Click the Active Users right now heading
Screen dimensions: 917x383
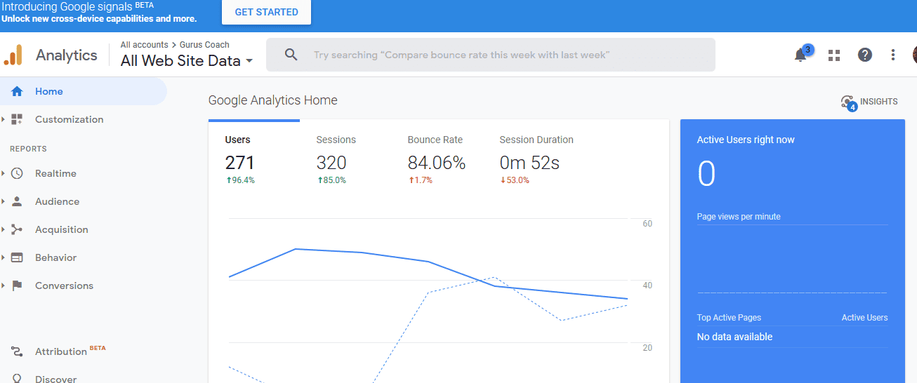[x=746, y=140]
